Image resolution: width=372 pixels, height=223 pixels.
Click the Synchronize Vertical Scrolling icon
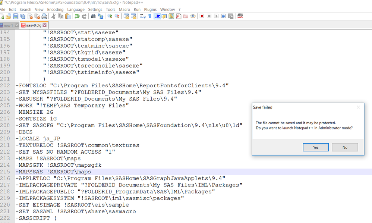click(126, 16)
